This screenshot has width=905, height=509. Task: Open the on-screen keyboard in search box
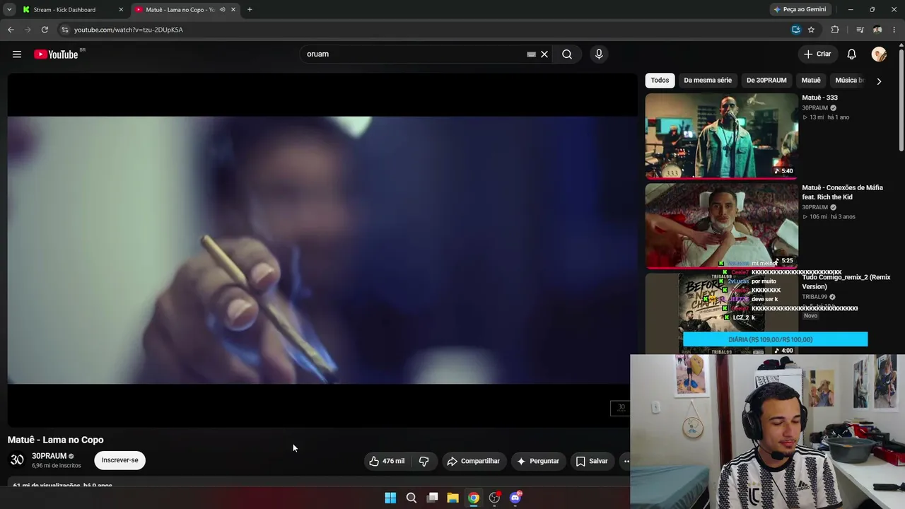[531, 54]
